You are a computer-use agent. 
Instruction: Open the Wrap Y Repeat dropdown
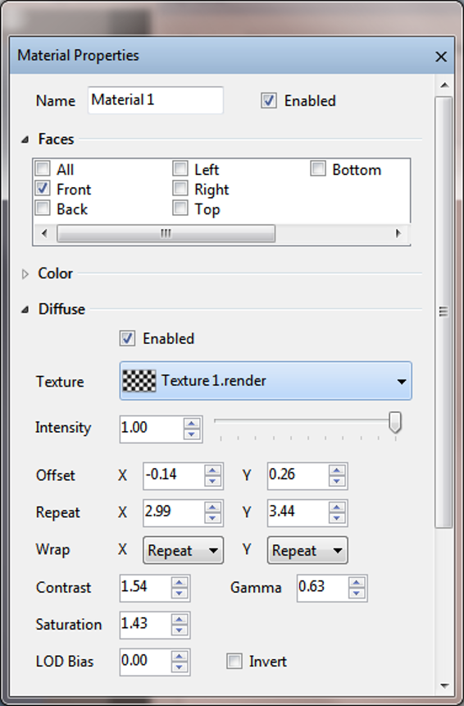click(307, 550)
